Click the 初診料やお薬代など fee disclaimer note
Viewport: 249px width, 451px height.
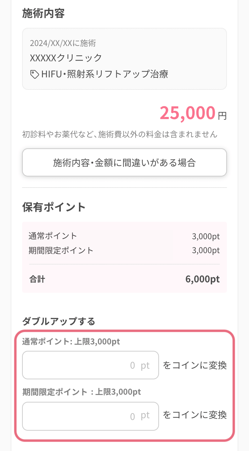tap(120, 134)
